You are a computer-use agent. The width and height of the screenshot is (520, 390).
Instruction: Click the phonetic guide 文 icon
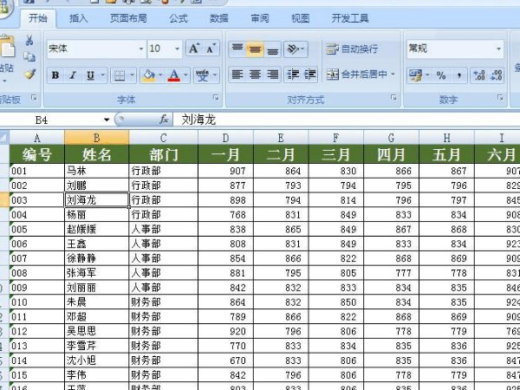point(202,75)
